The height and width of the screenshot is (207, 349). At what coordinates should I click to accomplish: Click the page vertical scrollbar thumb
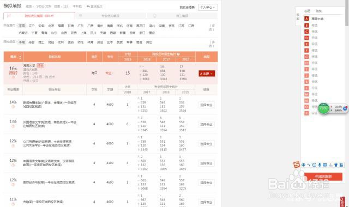point(347,13)
